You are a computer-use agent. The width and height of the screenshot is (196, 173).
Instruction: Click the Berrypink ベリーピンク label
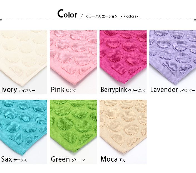(x=123, y=90)
